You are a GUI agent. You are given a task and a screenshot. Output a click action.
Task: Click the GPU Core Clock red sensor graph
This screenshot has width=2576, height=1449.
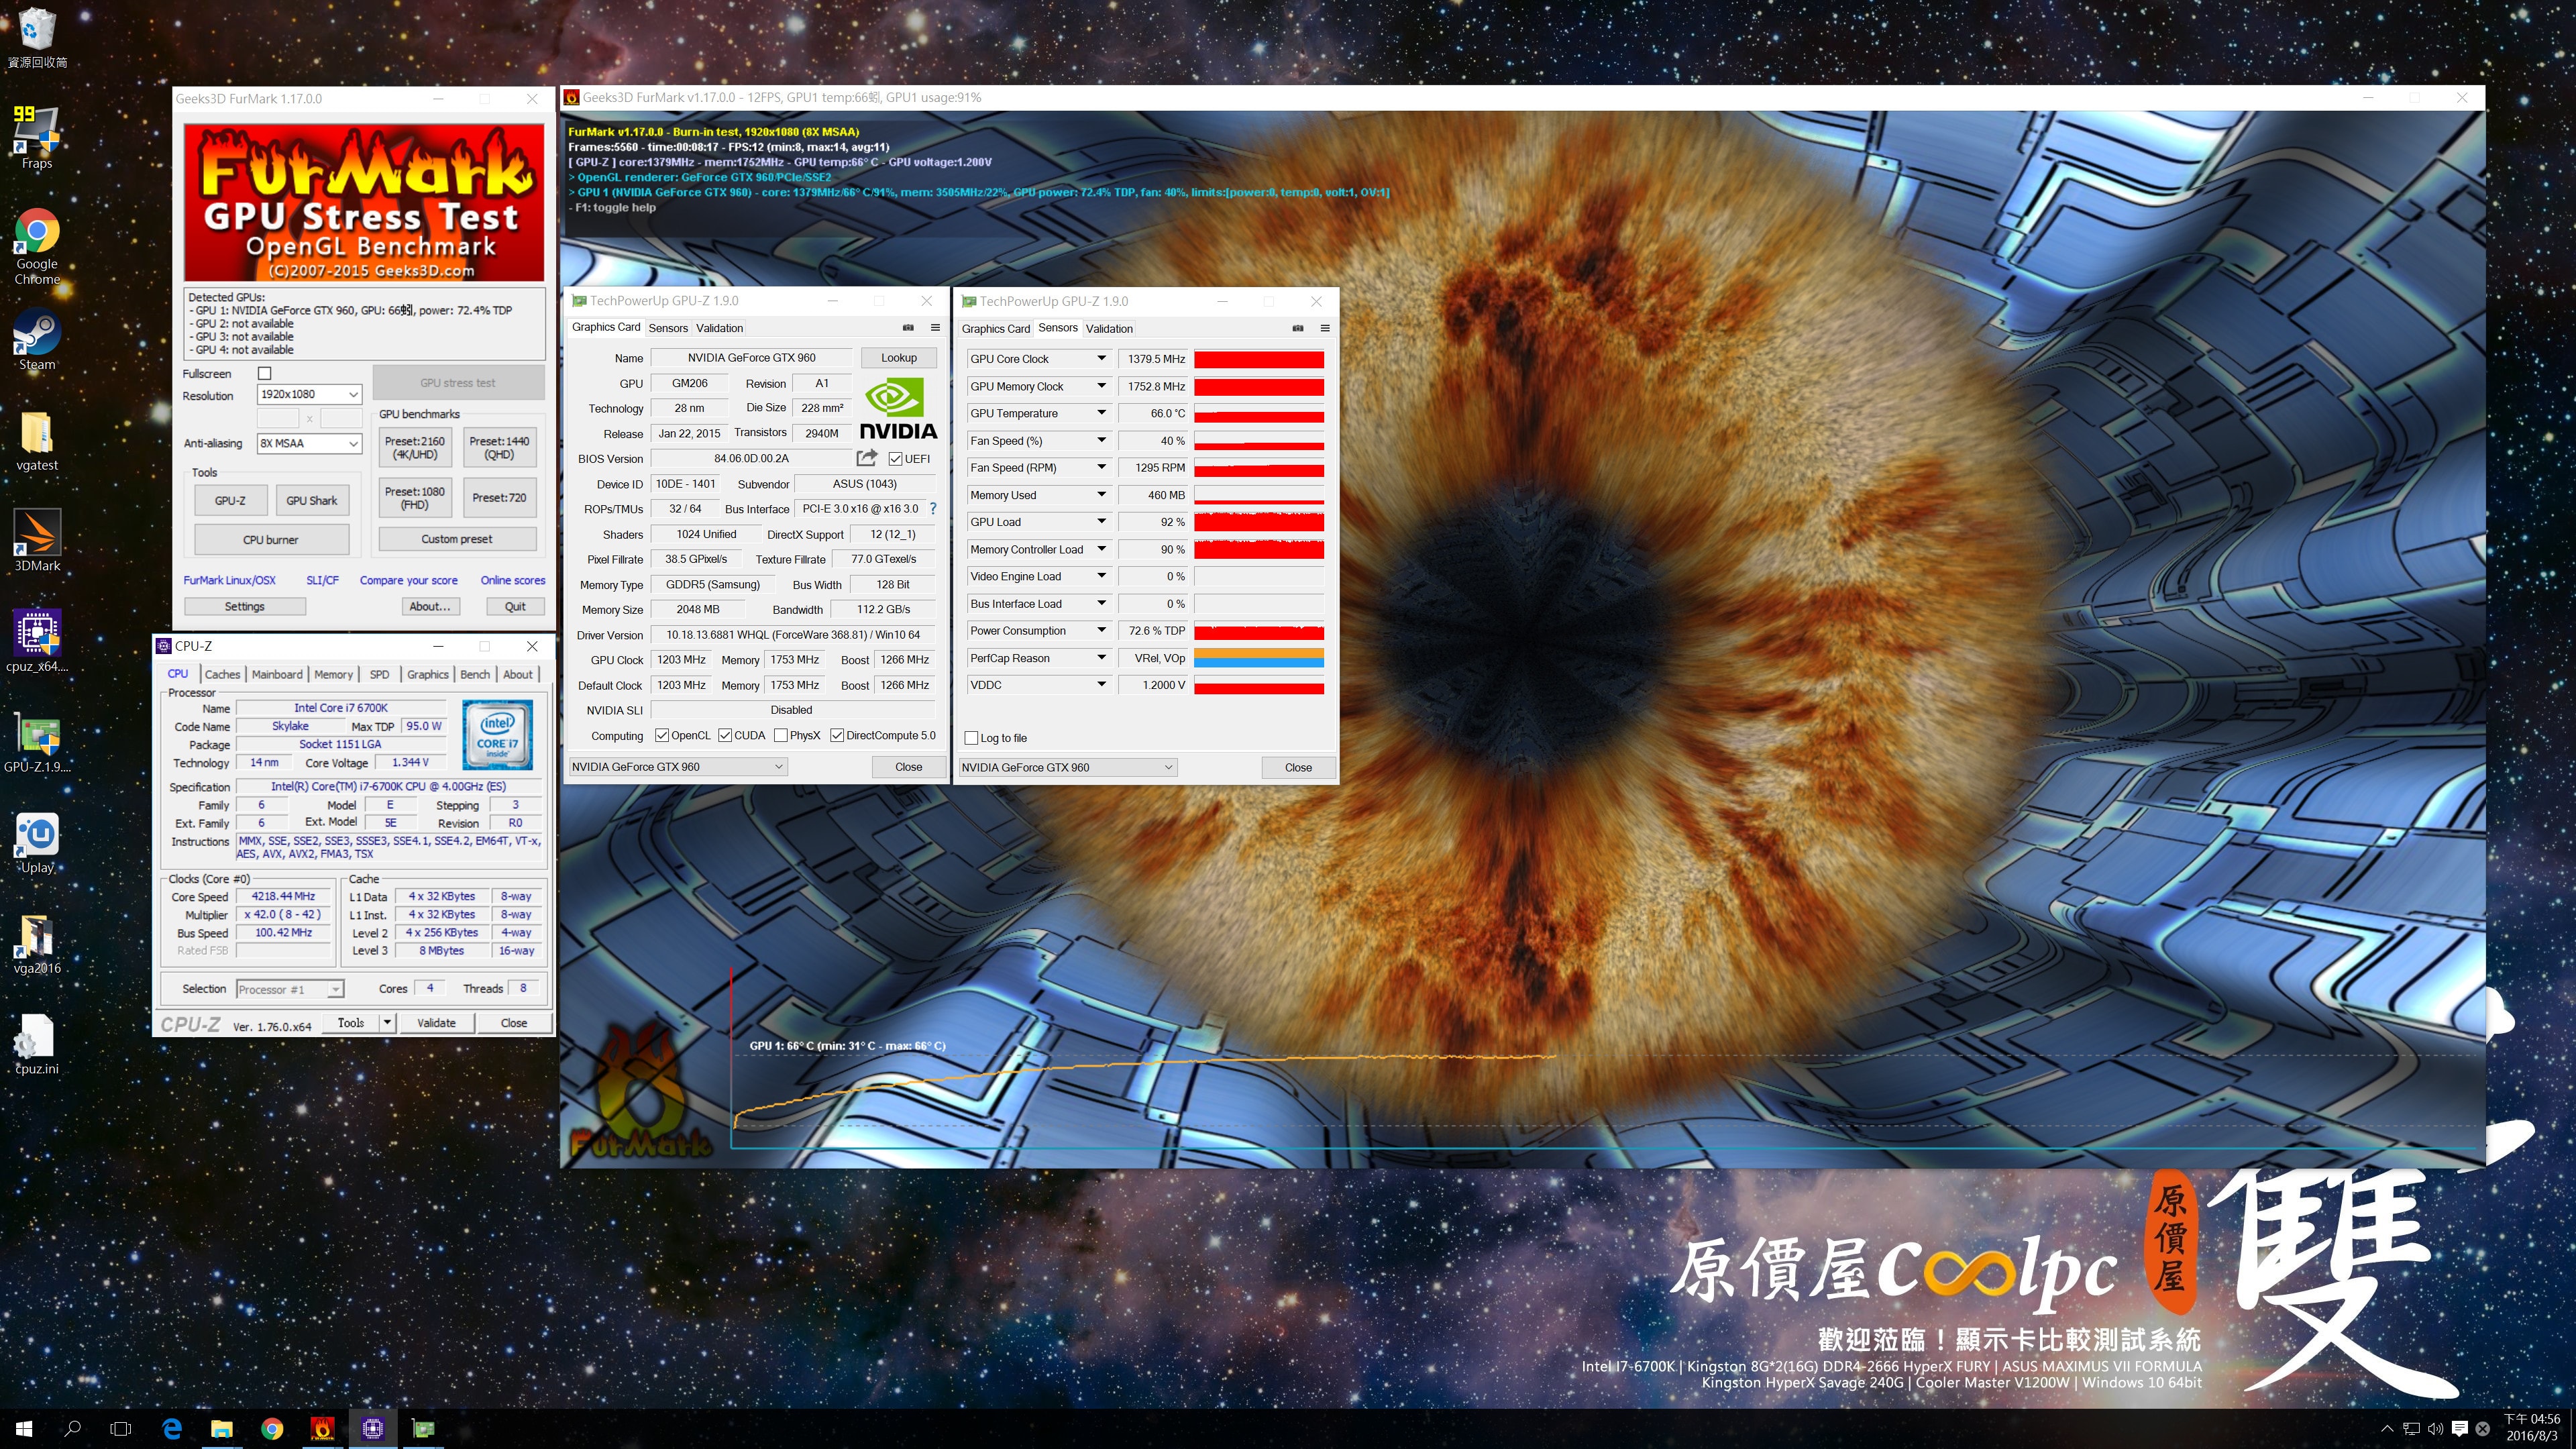click(1259, 359)
